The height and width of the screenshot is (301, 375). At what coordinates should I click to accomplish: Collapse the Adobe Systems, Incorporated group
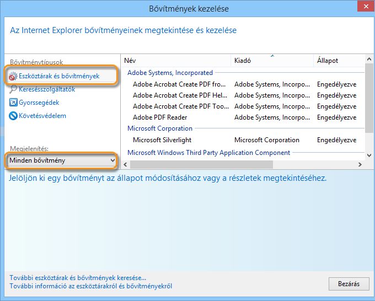point(170,73)
